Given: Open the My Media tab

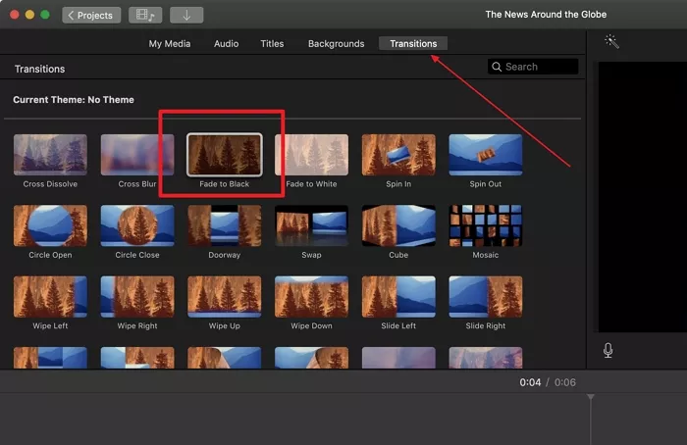Looking at the screenshot, I should (x=170, y=44).
